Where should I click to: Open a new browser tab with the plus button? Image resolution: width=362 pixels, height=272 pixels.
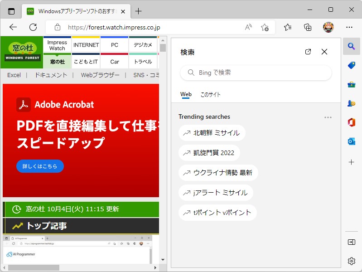coord(138,11)
